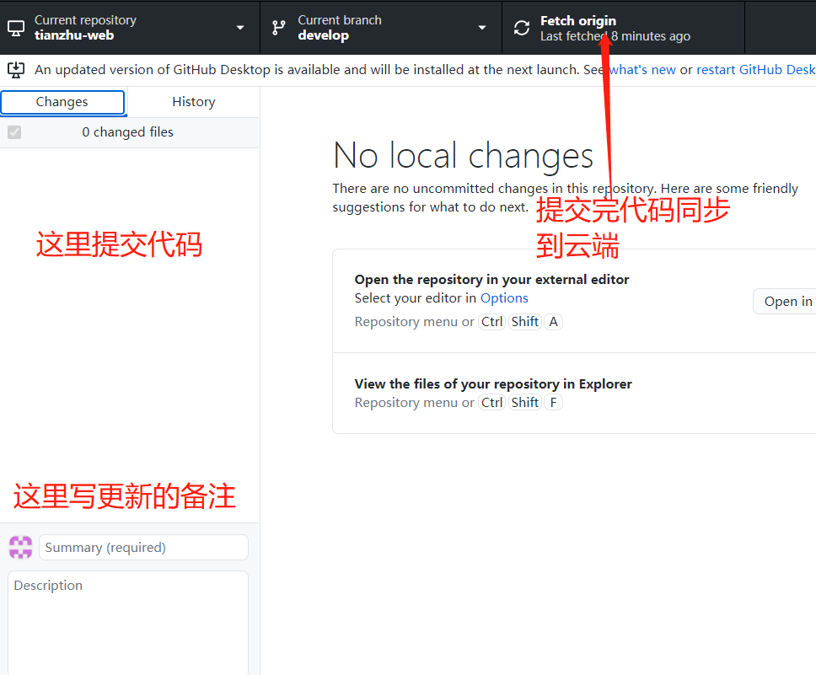816x675 pixels.
Task: Click into the Description text area
Action: click(128, 623)
